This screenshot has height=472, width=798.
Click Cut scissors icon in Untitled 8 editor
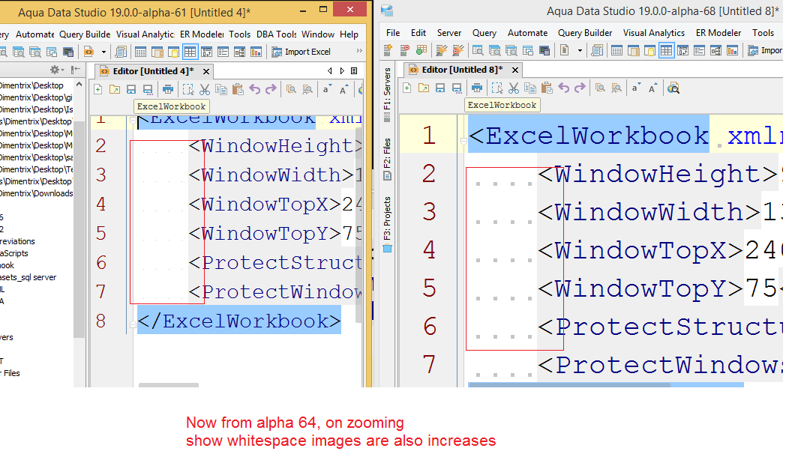coord(514,88)
